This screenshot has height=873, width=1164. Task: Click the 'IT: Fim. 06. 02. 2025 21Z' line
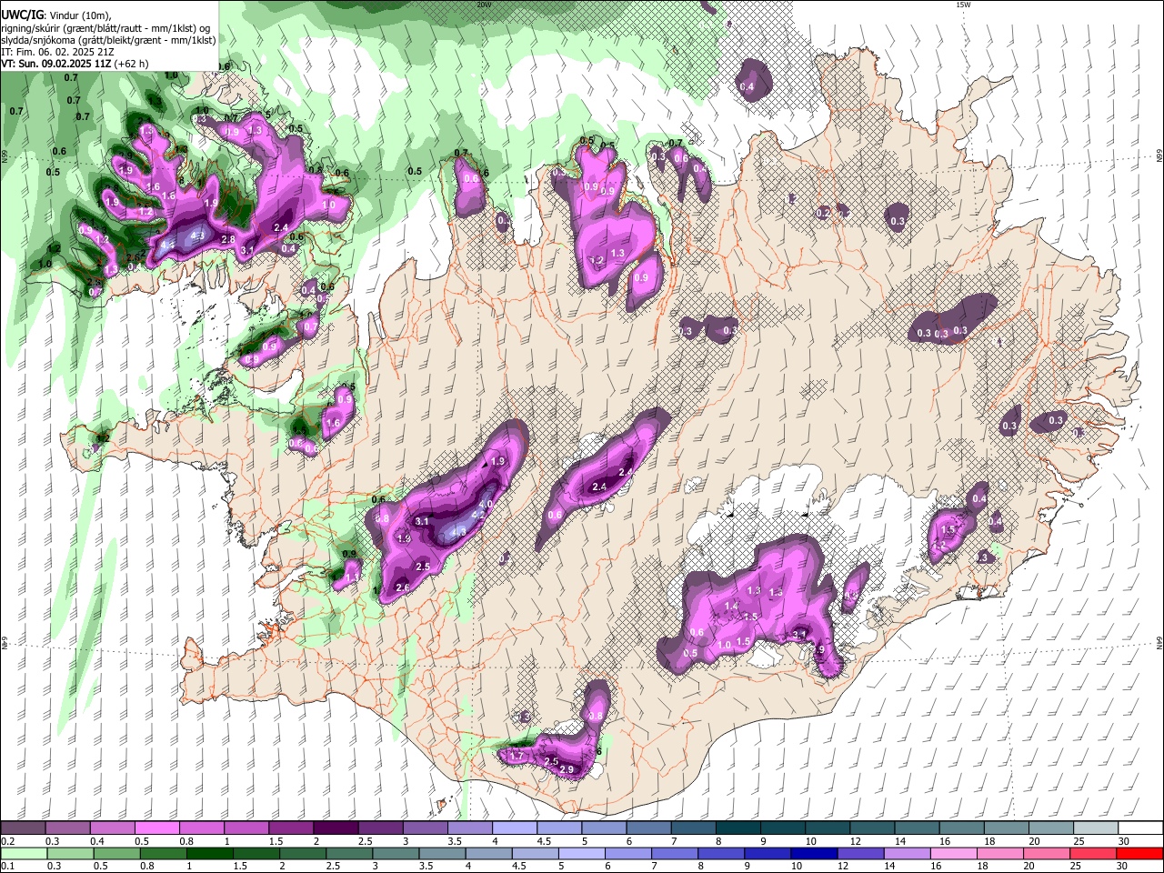coord(57,52)
